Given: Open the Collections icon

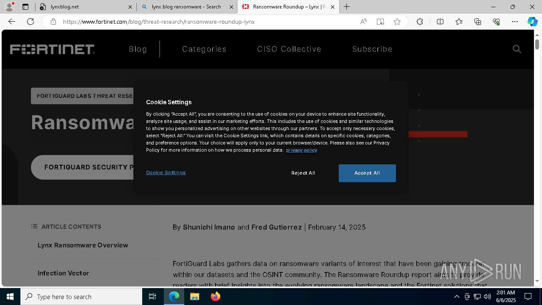Looking at the screenshot, I should point(478,22).
